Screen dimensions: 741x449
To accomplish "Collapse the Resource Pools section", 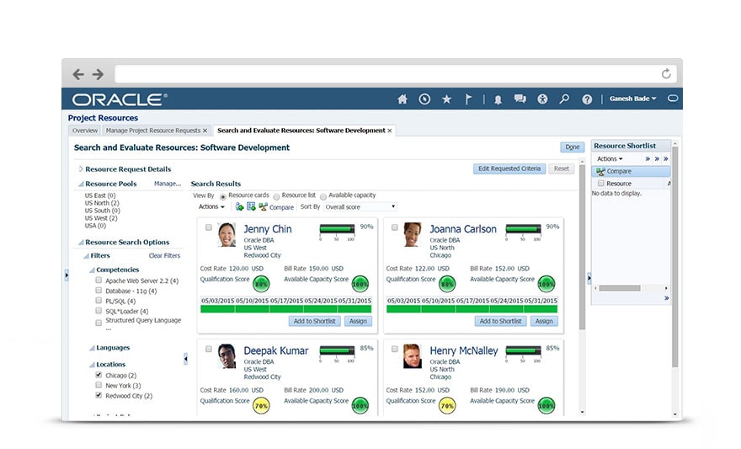I will [81, 184].
